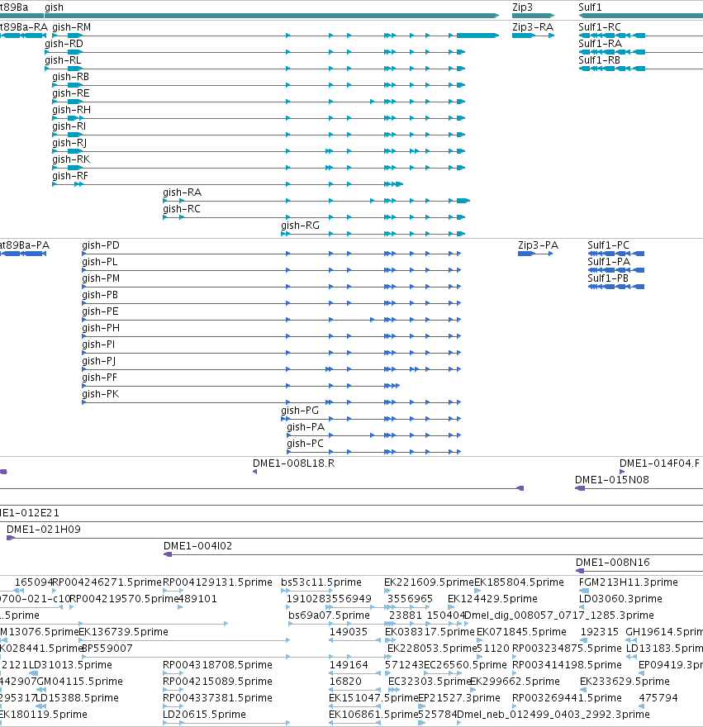Select the Sulf1-PA protein label
This screenshot has width=703, height=727.
click(609, 262)
